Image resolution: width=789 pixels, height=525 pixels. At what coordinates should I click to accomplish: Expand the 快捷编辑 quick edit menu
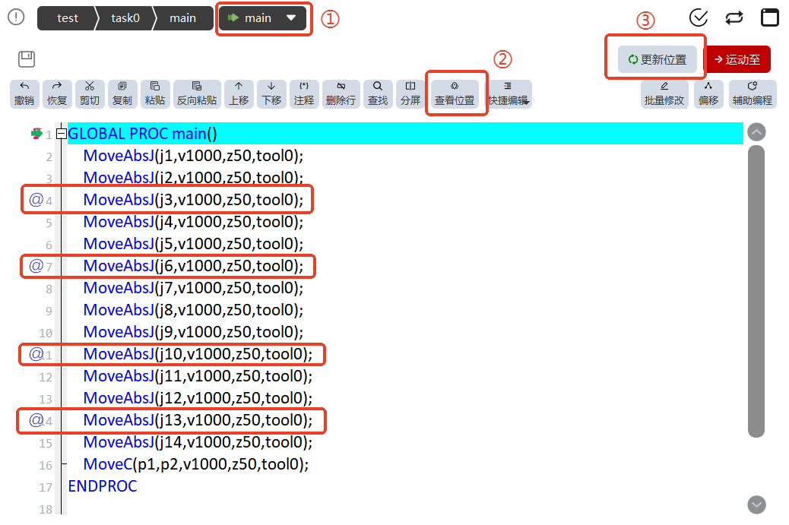pyautogui.click(x=509, y=93)
